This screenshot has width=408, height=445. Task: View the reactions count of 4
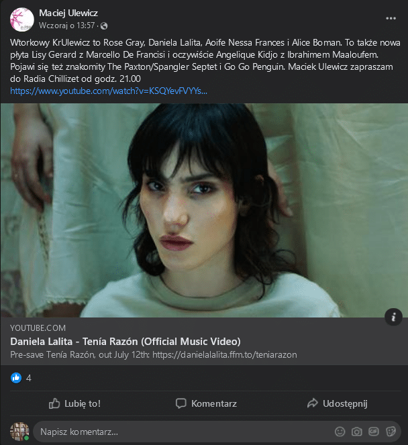coord(29,379)
